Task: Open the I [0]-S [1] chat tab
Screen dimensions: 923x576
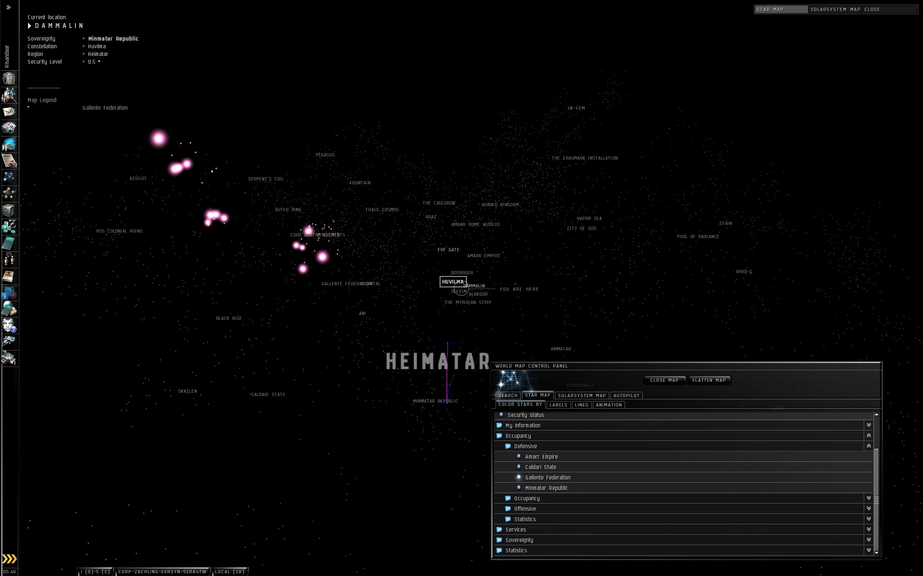Action: pyautogui.click(x=96, y=572)
